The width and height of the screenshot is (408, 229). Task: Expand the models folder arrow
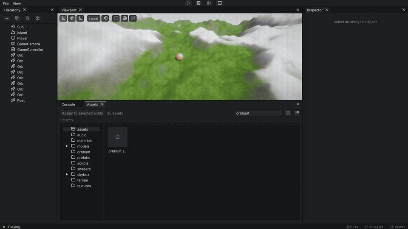[x=67, y=146]
